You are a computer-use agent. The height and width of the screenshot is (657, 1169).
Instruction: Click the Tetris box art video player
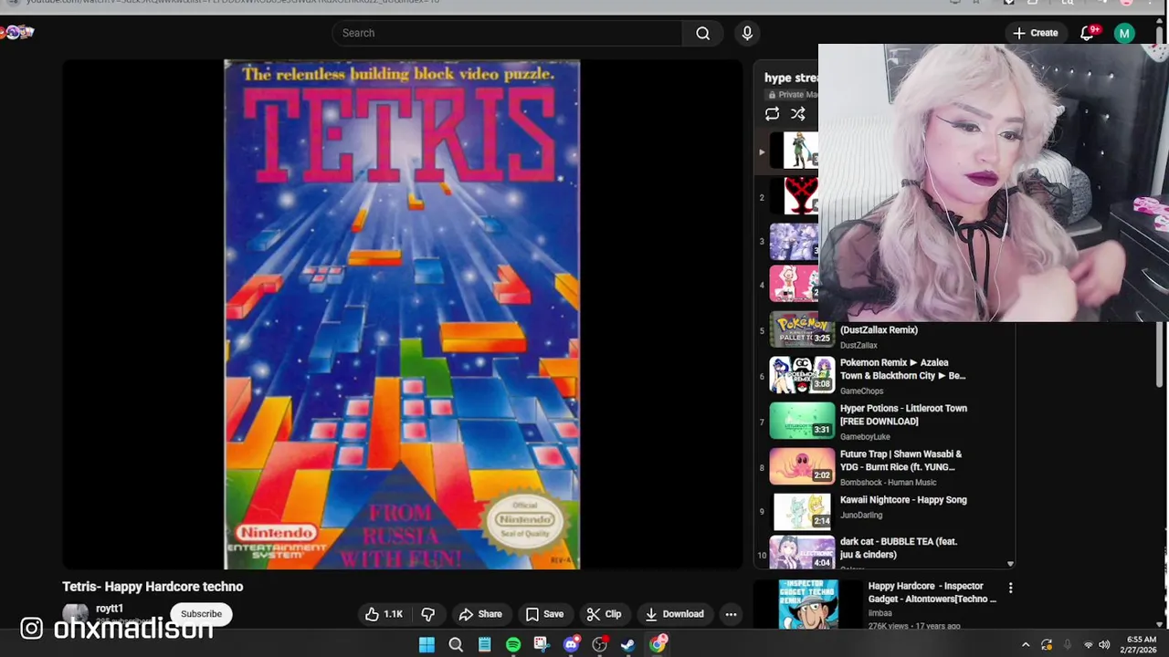coord(402,315)
